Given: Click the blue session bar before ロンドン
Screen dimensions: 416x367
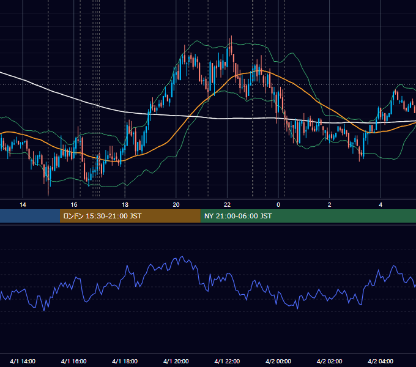Looking at the screenshot, I should tap(30, 216).
